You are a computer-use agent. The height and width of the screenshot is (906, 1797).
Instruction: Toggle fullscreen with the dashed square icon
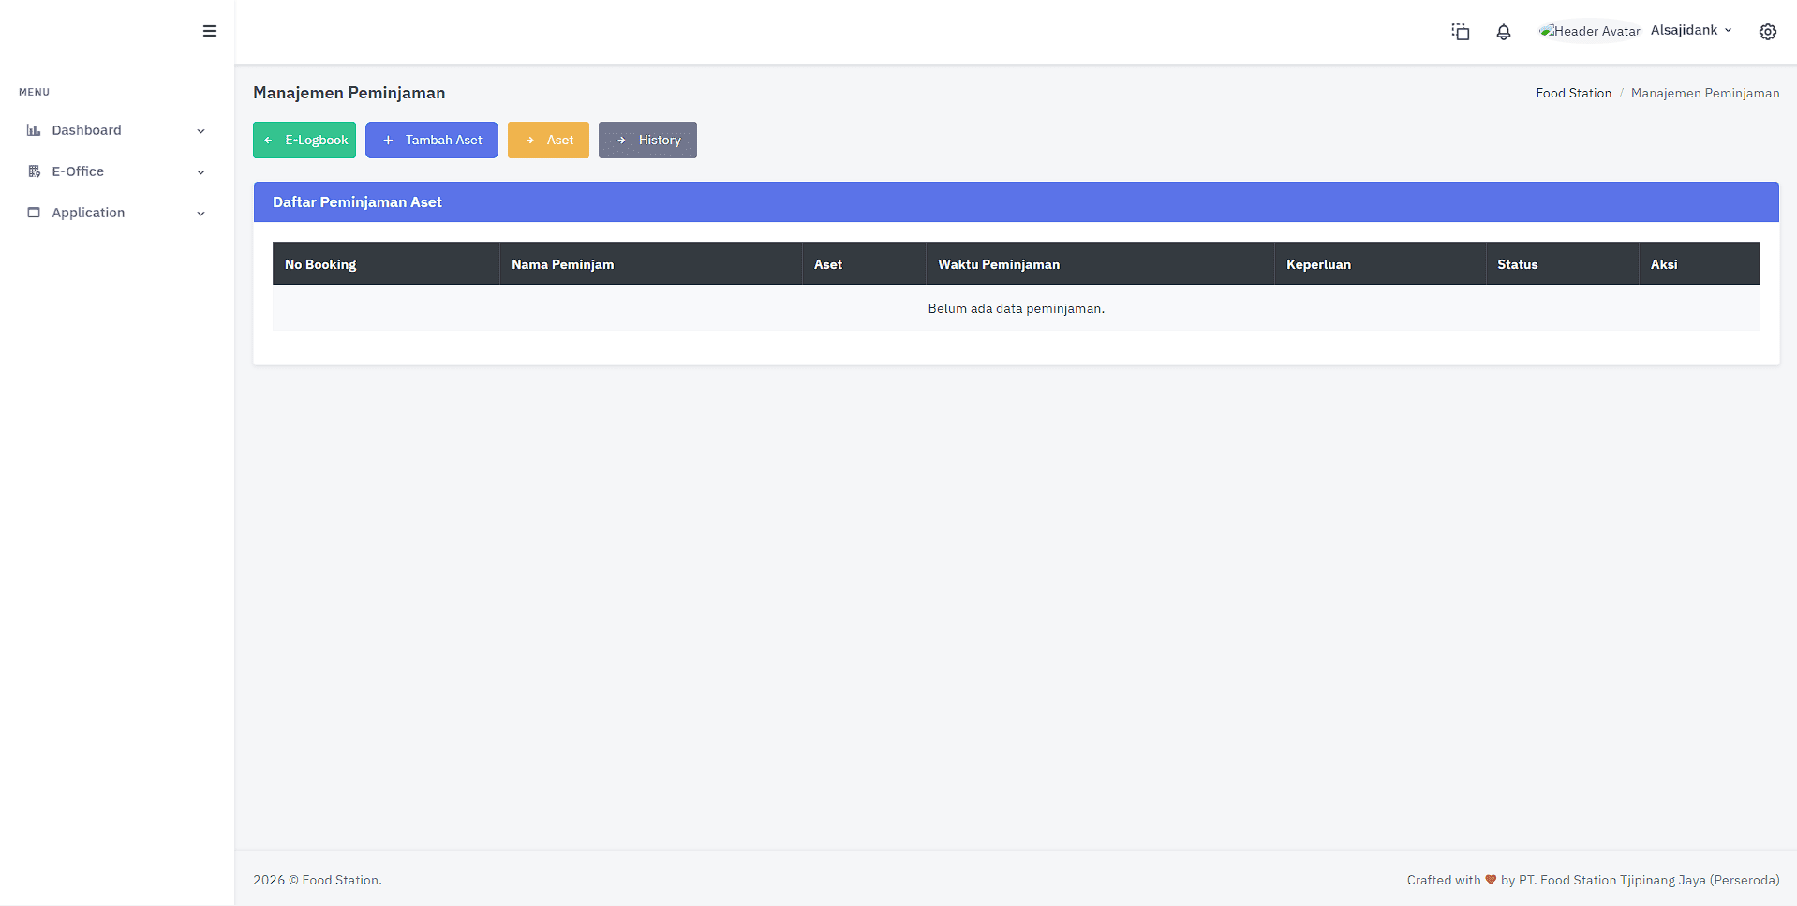(x=1460, y=31)
